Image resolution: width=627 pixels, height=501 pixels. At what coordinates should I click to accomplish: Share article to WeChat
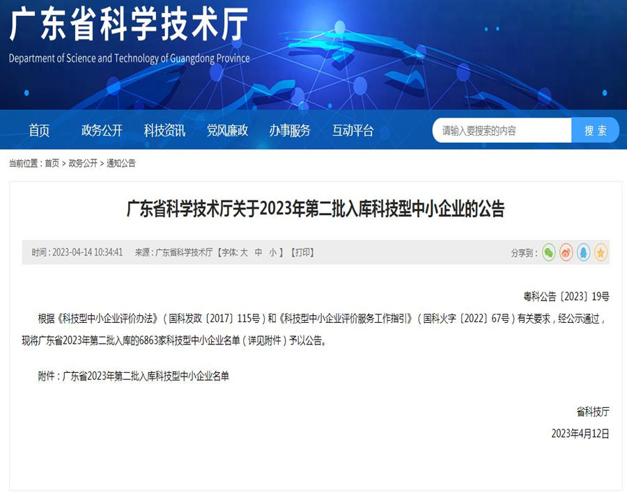pyautogui.click(x=548, y=253)
